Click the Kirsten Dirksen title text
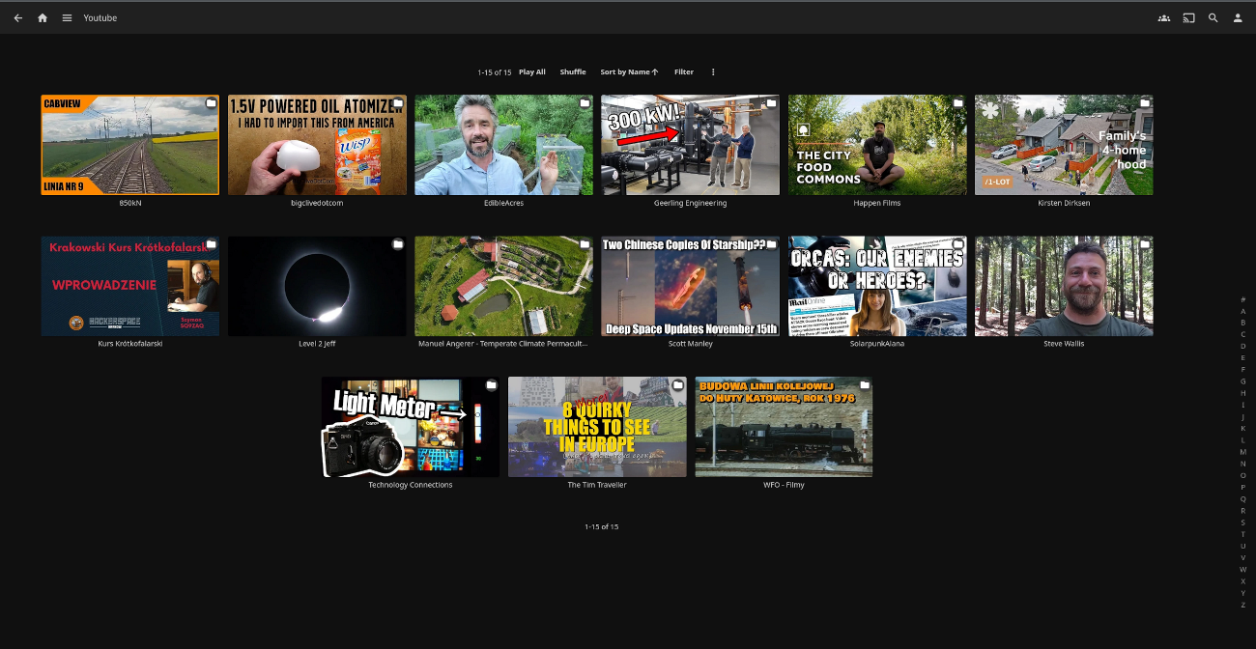Screen dimensions: 1256x649 [x=1064, y=203]
